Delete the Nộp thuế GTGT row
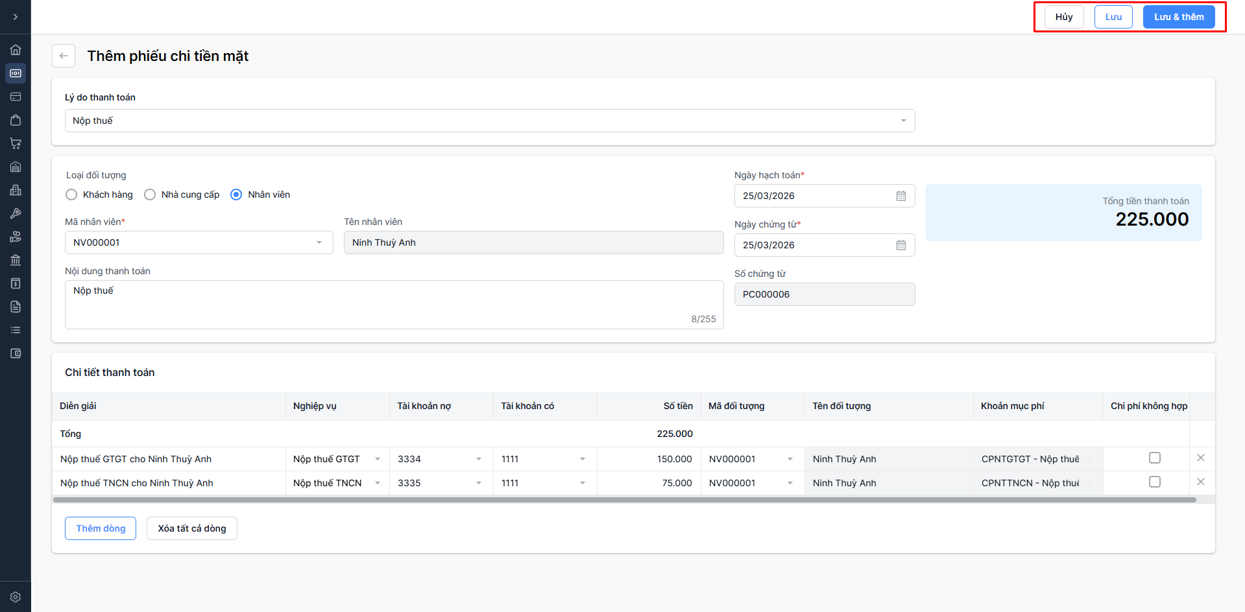The width and height of the screenshot is (1245, 612). (1200, 458)
